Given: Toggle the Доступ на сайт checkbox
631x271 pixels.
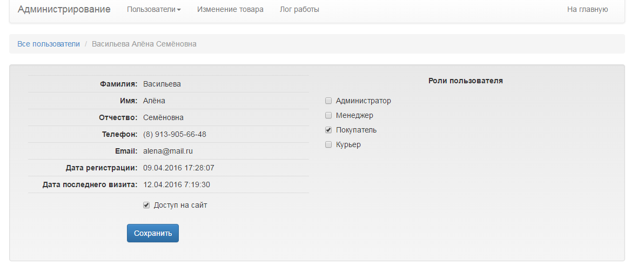Looking at the screenshot, I should 146,206.
